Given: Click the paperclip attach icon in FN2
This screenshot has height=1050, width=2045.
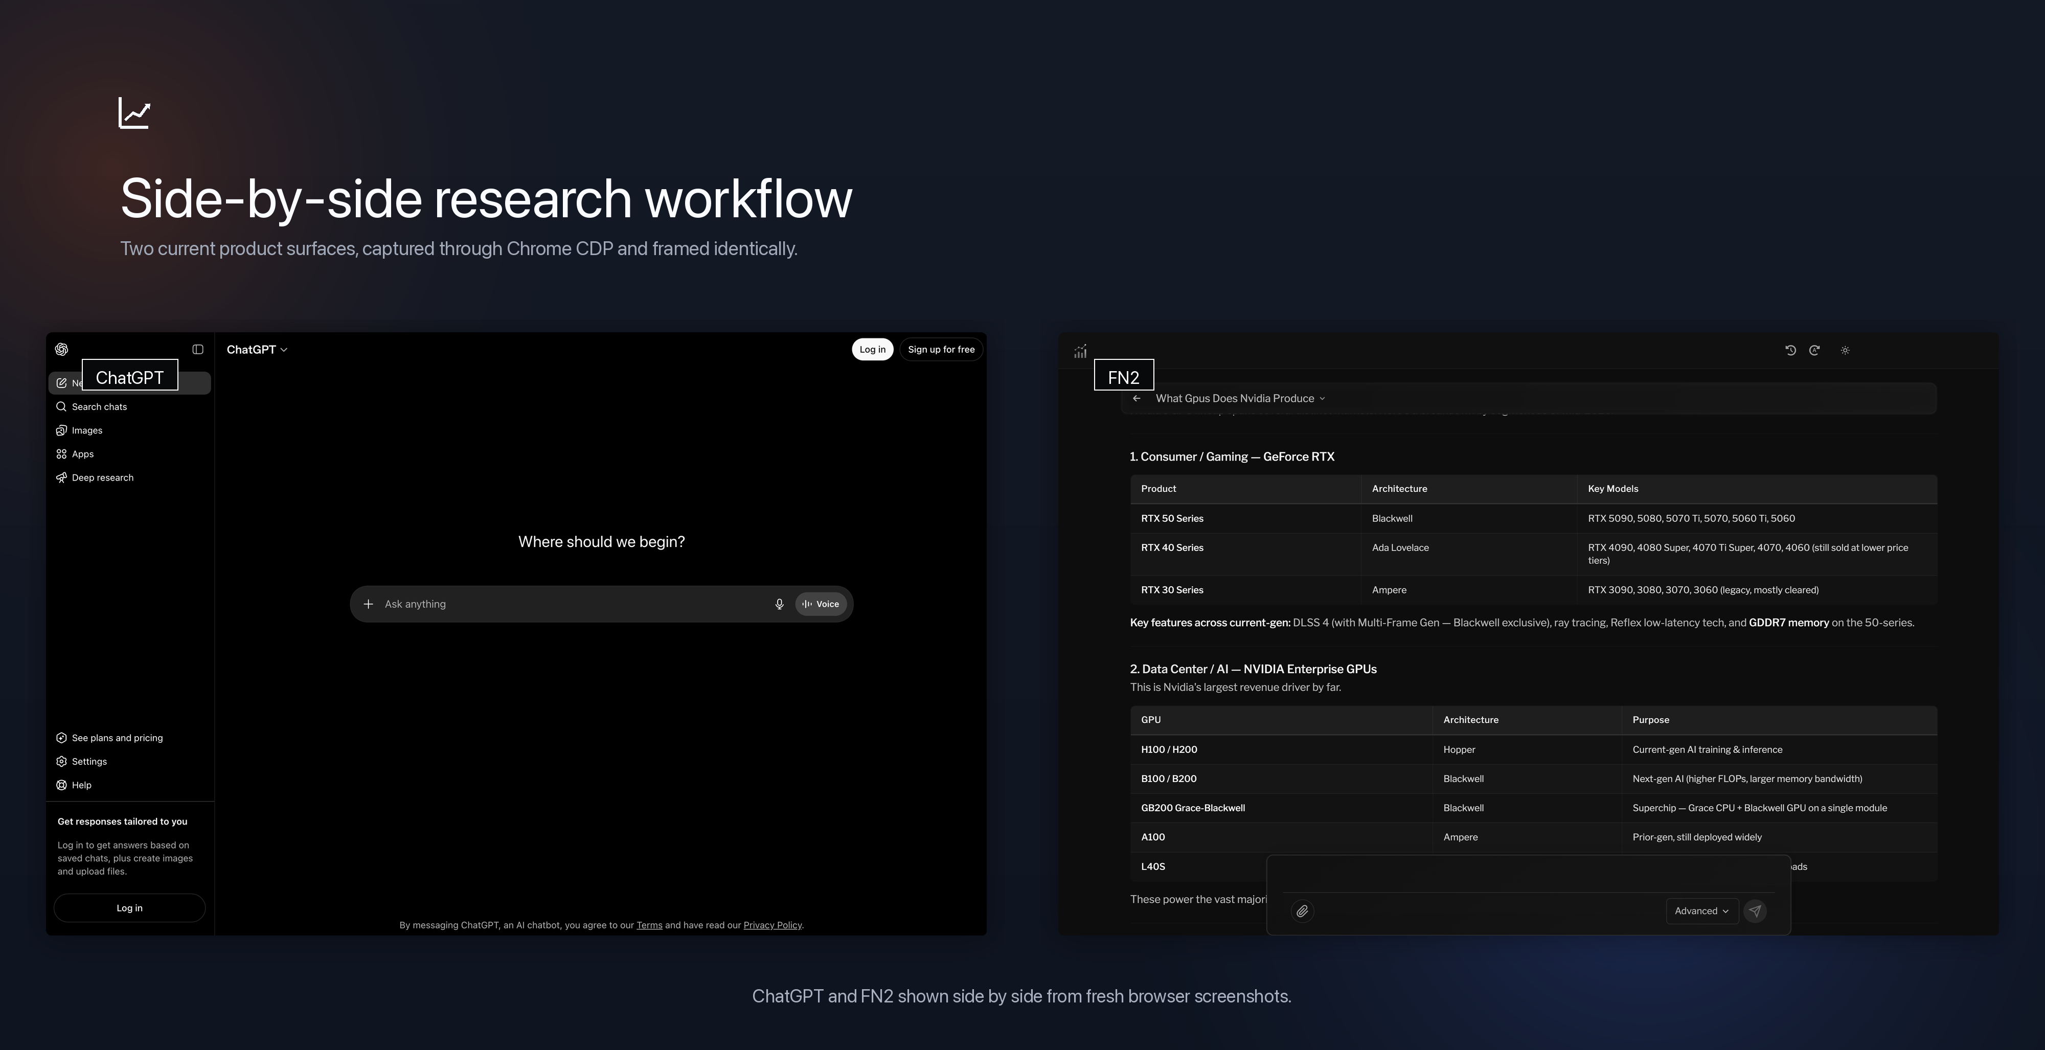Looking at the screenshot, I should pyautogui.click(x=1302, y=911).
